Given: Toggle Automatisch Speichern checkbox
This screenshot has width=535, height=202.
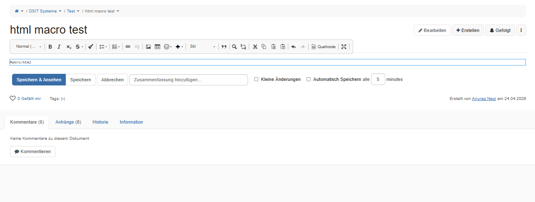Looking at the screenshot, I should tap(309, 79).
